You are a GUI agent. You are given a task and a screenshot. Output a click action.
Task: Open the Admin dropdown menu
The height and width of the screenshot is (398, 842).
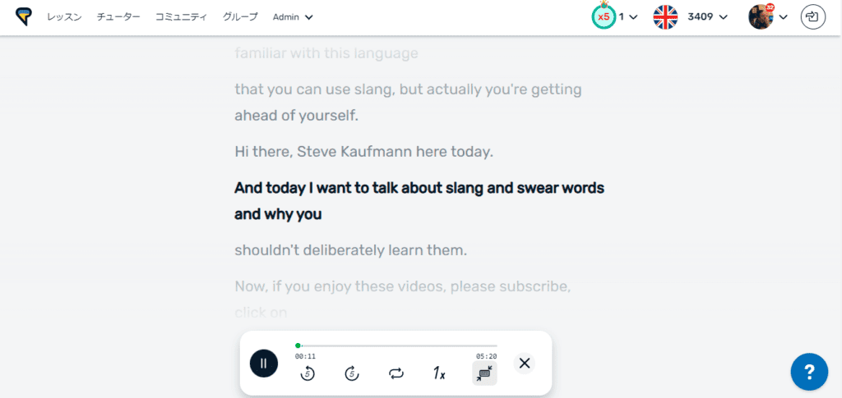[293, 17]
